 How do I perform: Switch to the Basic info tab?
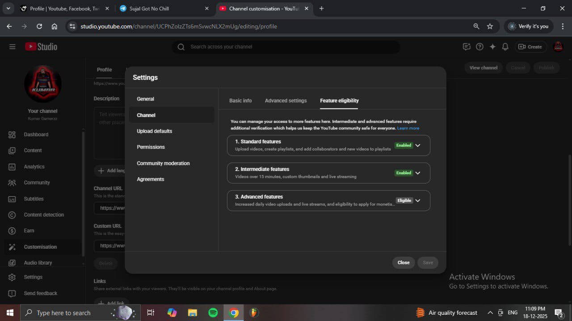240,100
